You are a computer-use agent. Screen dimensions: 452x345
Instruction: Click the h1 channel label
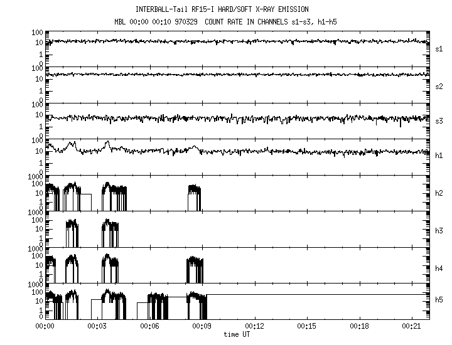(439, 156)
